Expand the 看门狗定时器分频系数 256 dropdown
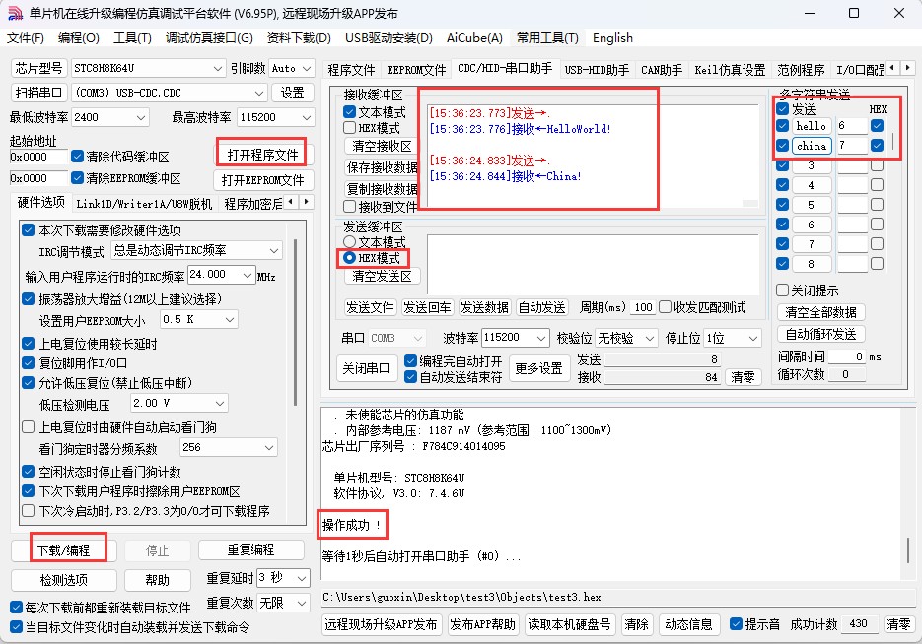The height and width of the screenshot is (644, 922). [269, 448]
